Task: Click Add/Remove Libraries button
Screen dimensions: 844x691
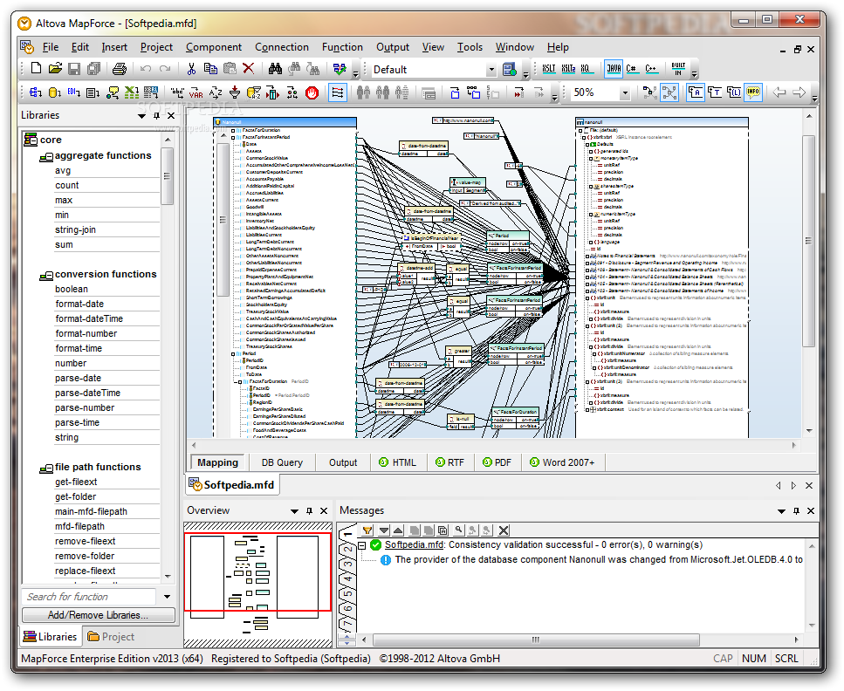Action: click(x=98, y=614)
